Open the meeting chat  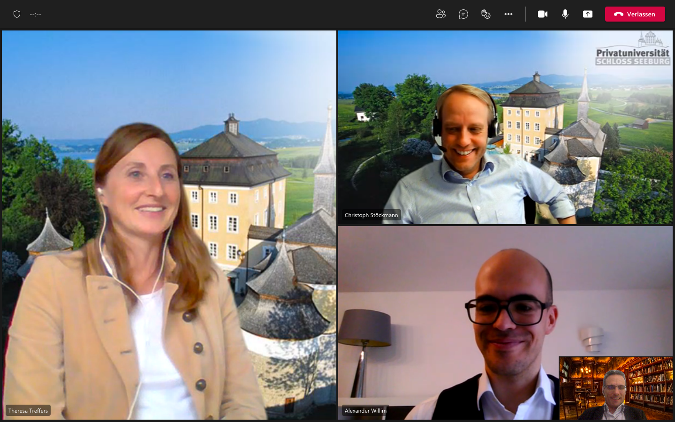tap(463, 14)
